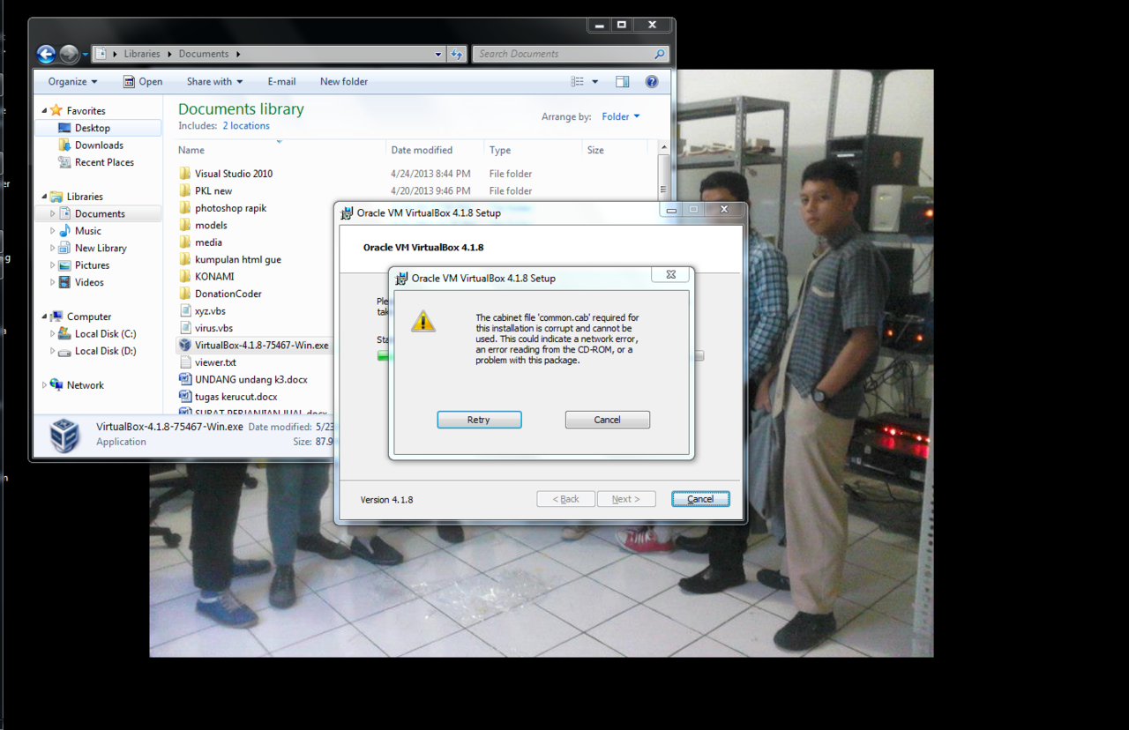Select the DonationCoder folder
The height and width of the screenshot is (730, 1129).
[228, 294]
